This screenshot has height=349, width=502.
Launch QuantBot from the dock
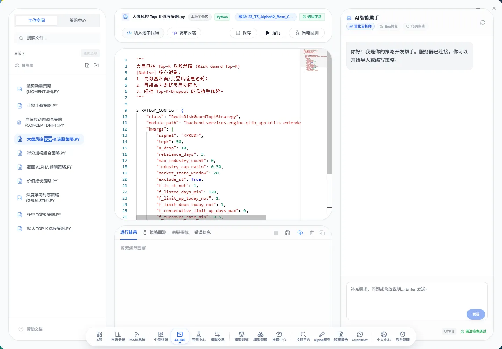click(360, 336)
